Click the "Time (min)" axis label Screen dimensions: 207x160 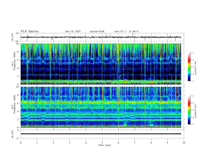click(x=105, y=145)
